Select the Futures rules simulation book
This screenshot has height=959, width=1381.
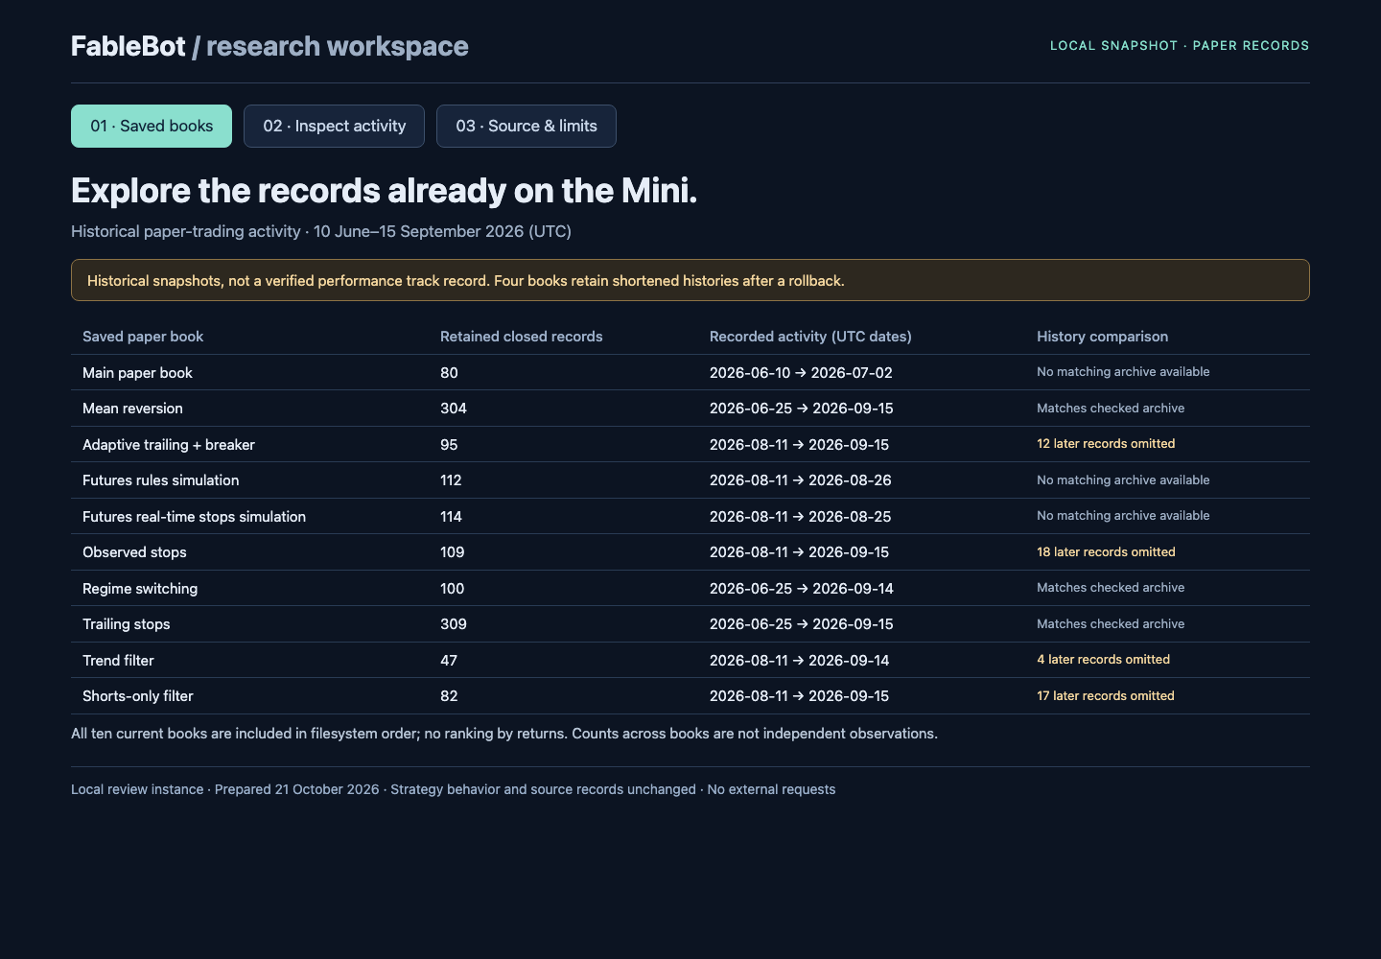tap(161, 480)
